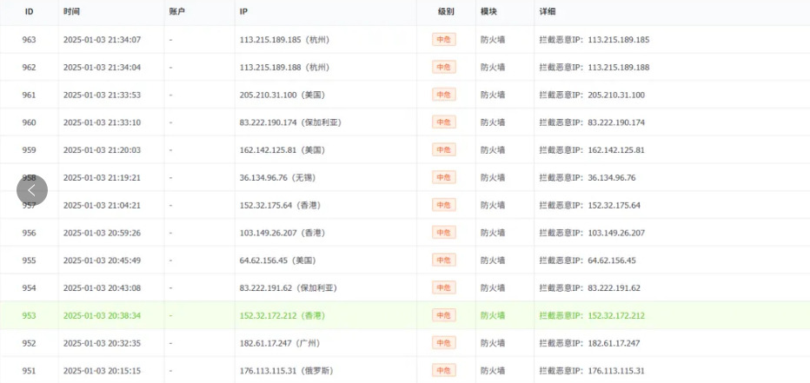Click the IP column header
Screen dimensions: 810x383
coord(244,12)
